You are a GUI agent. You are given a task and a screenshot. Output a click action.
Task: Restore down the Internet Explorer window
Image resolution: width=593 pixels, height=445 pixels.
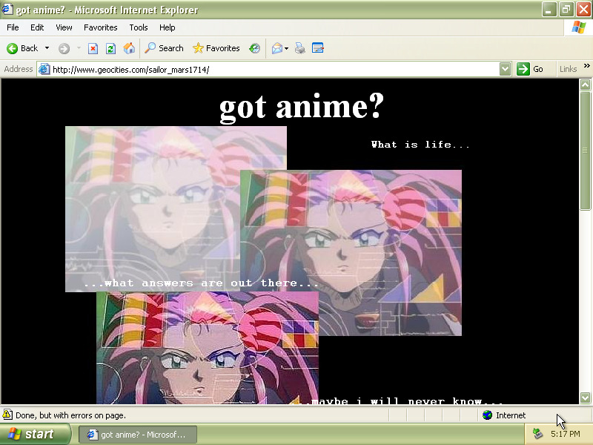[x=566, y=10]
